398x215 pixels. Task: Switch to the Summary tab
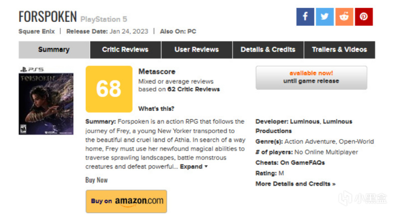tap(54, 50)
